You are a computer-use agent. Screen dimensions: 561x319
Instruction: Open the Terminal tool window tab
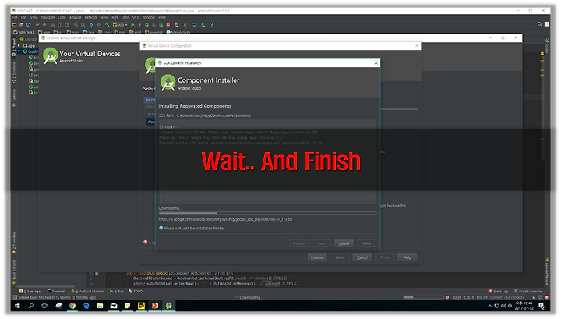[x=56, y=292]
